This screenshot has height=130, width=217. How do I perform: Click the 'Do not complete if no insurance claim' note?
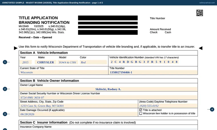pos(103,123)
